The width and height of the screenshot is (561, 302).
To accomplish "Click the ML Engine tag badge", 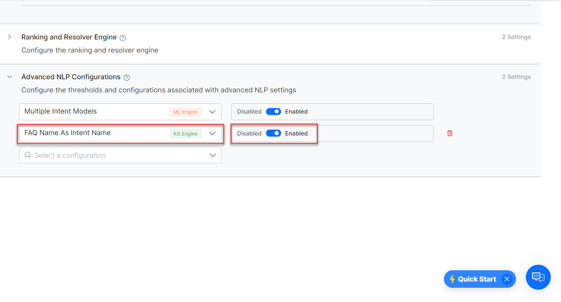I will point(185,112).
